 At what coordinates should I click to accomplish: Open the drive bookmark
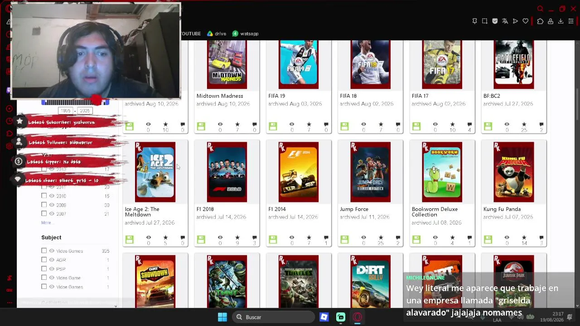217,34
